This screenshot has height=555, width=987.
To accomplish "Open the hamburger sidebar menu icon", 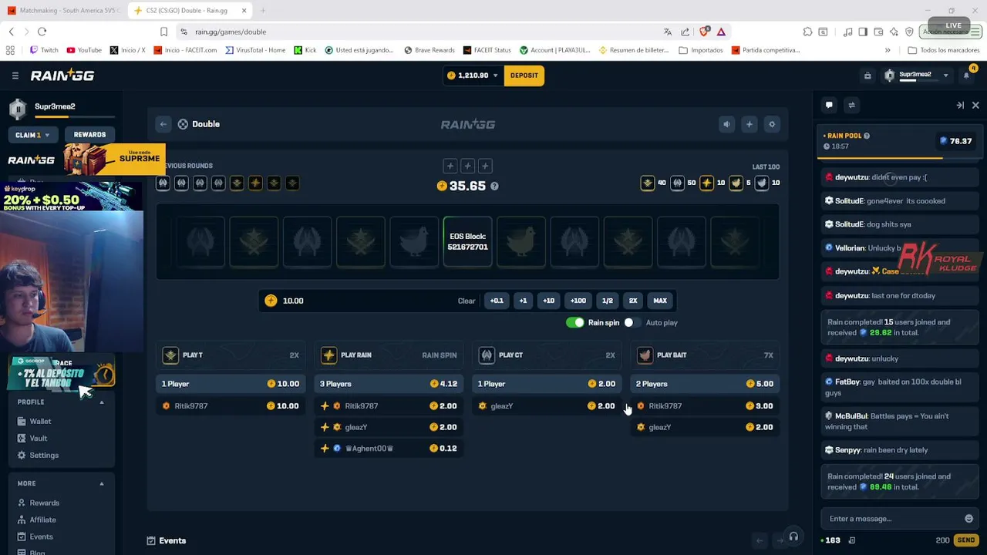I will [x=15, y=76].
